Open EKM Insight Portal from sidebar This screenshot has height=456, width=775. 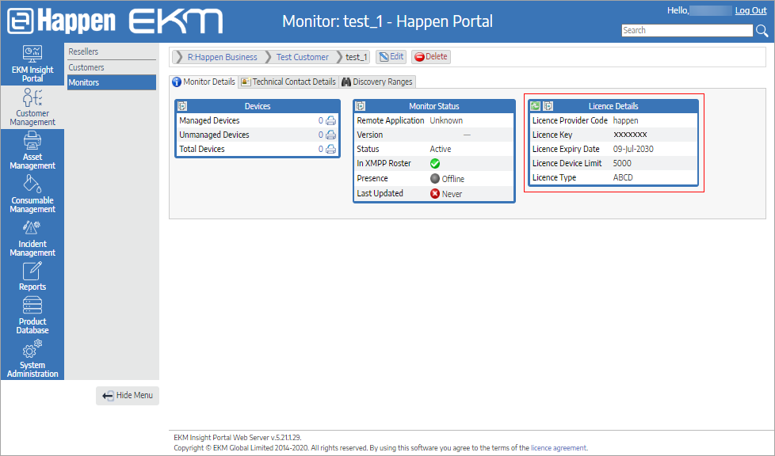pyautogui.click(x=32, y=64)
